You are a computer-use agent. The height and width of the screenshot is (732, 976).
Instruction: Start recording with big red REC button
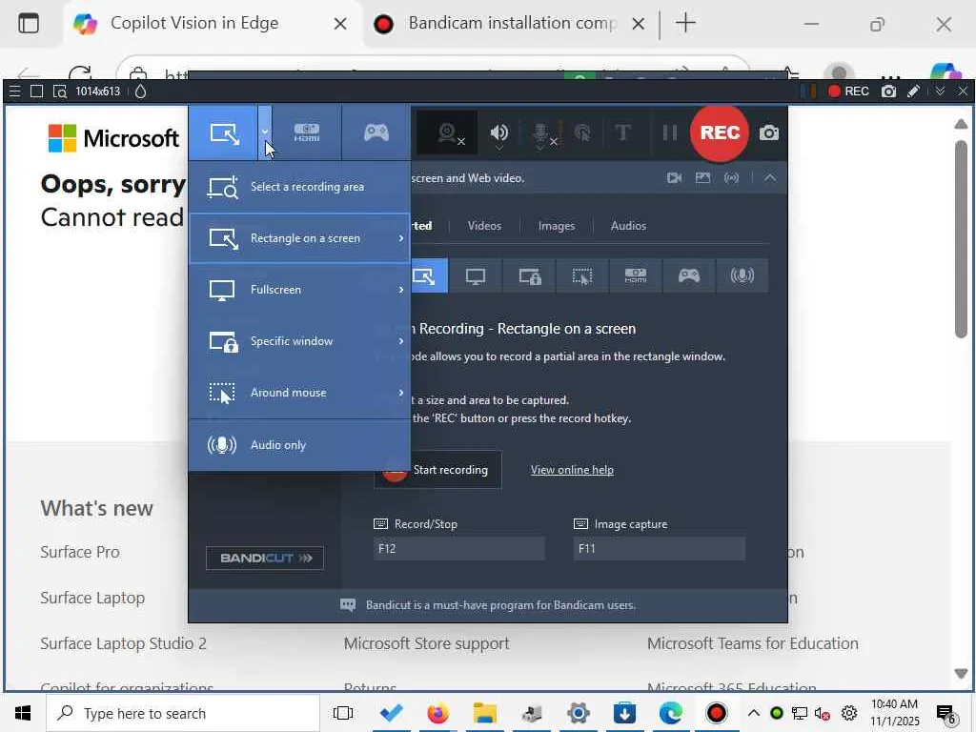(720, 132)
